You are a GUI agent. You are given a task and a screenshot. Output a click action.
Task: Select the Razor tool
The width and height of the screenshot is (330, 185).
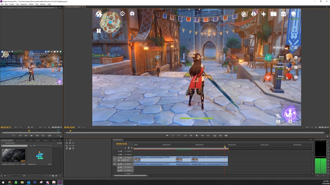pos(67,146)
